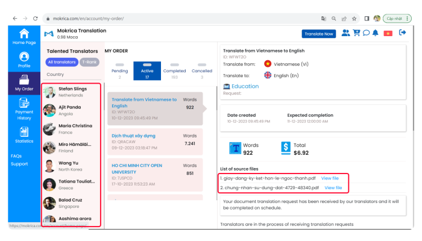Click the Translate Now button
Viewport: 422px width, 241px height.
[318, 34]
